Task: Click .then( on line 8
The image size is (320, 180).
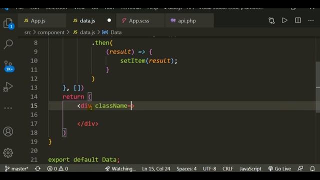Action: [x=102, y=43]
